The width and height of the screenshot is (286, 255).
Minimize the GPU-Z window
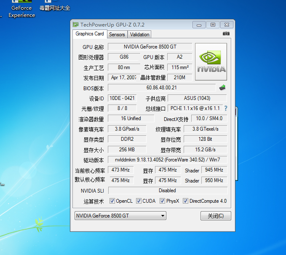[199, 25]
